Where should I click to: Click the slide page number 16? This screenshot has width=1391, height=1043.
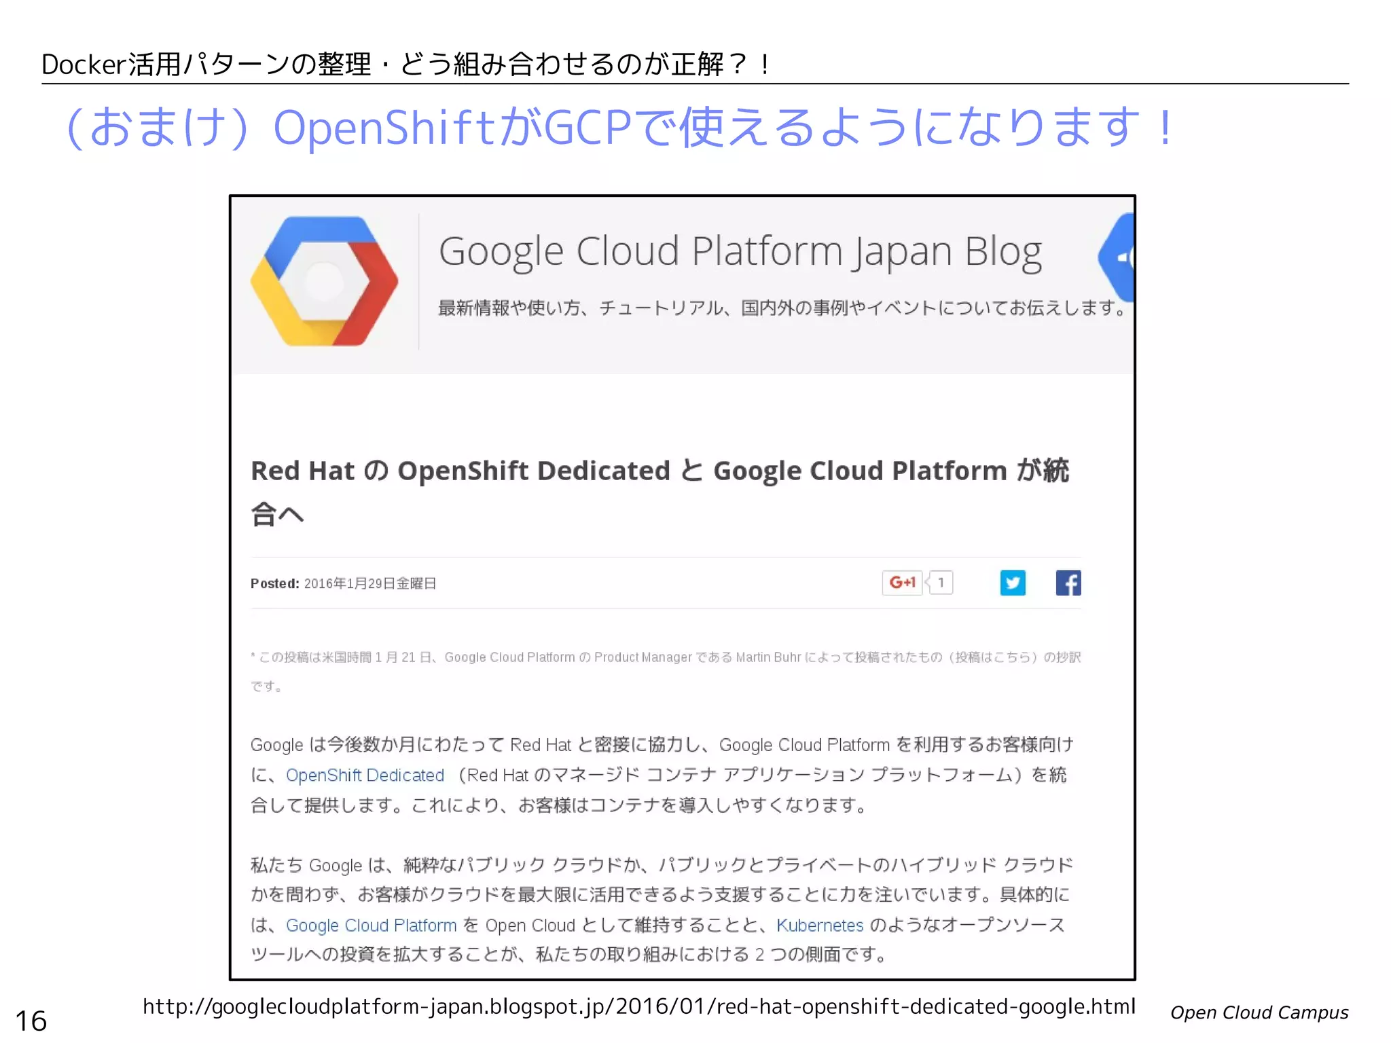[x=31, y=1021]
